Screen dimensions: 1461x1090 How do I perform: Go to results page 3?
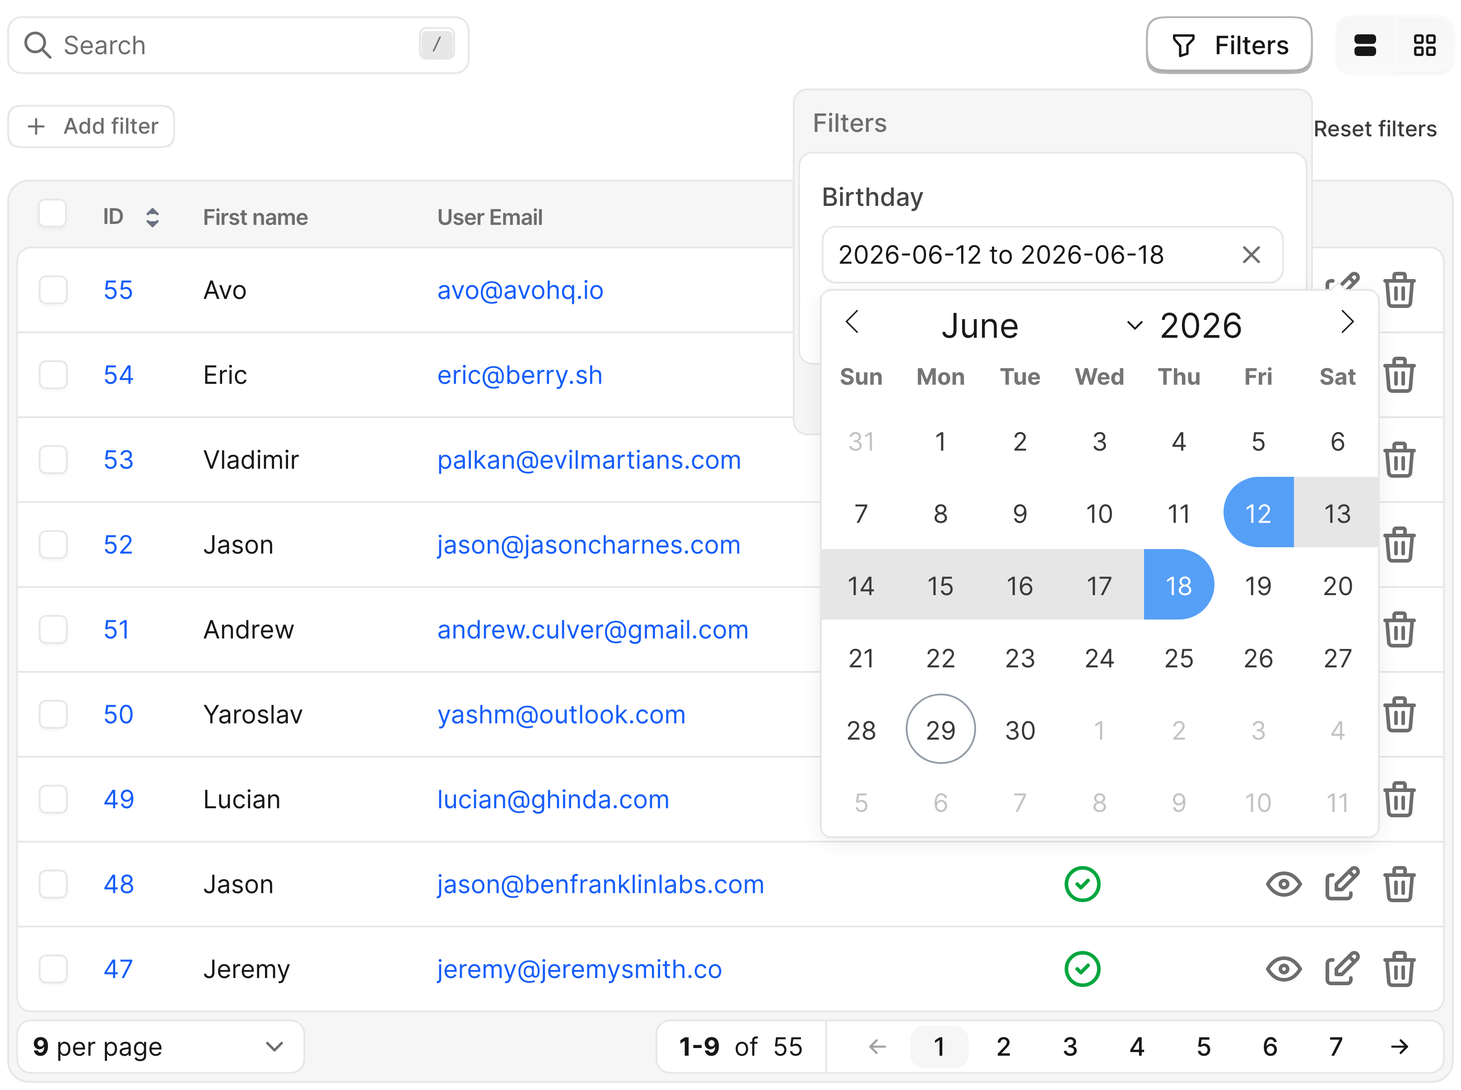point(1070,1047)
